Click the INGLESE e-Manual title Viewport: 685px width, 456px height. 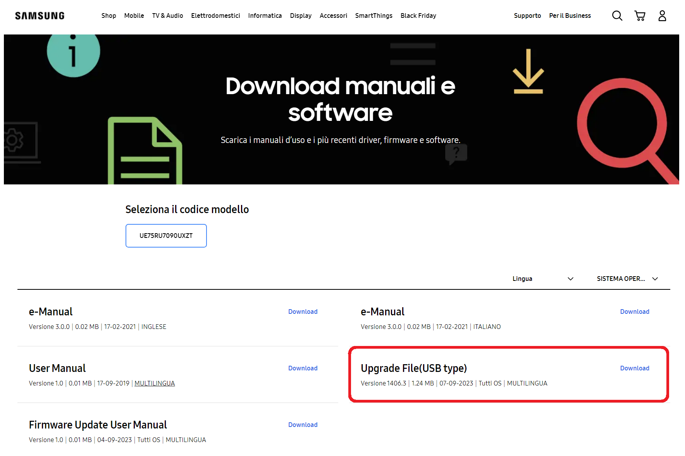point(51,311)
